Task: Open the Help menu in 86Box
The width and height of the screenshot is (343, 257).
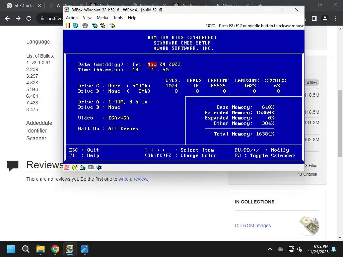Action: coord(132,18)
